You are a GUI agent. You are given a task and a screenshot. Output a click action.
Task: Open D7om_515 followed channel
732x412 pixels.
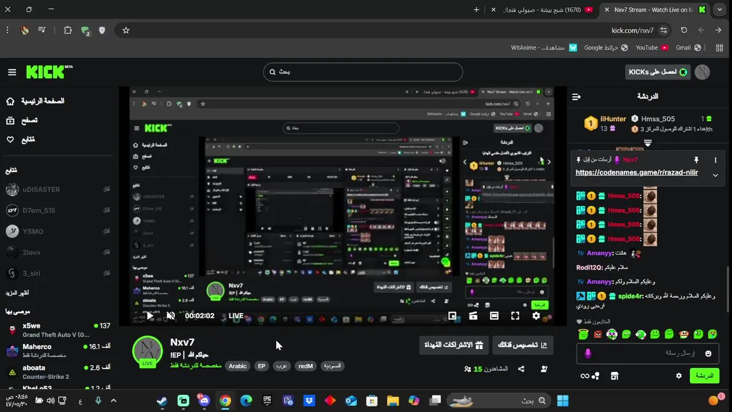[x=57, y=211]
